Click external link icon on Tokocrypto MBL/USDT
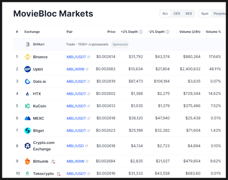The height and width of the screenshot is (180, 228). click(88, 173)
